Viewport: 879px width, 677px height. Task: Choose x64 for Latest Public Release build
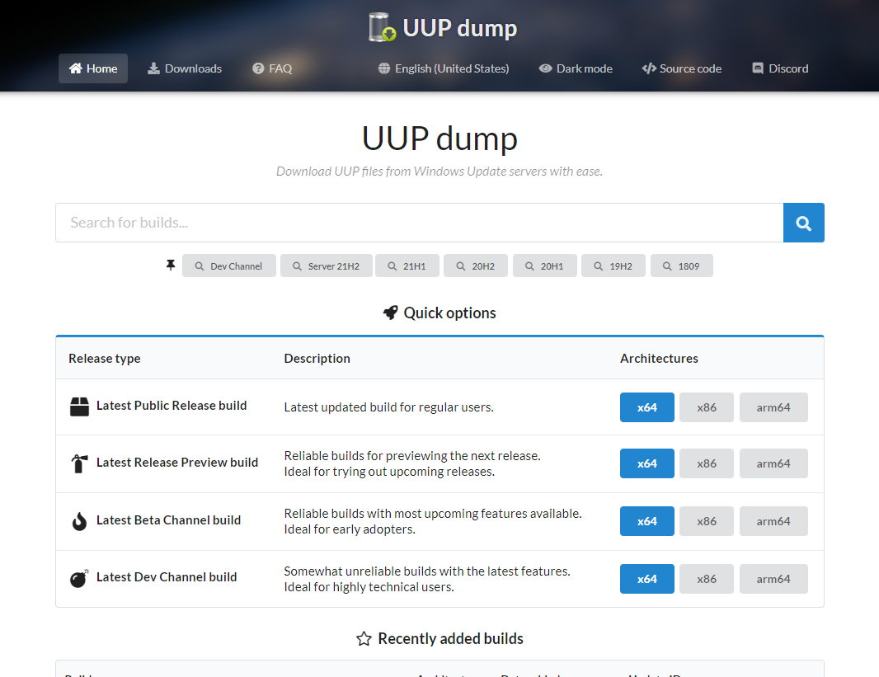(x=647, y=407)
